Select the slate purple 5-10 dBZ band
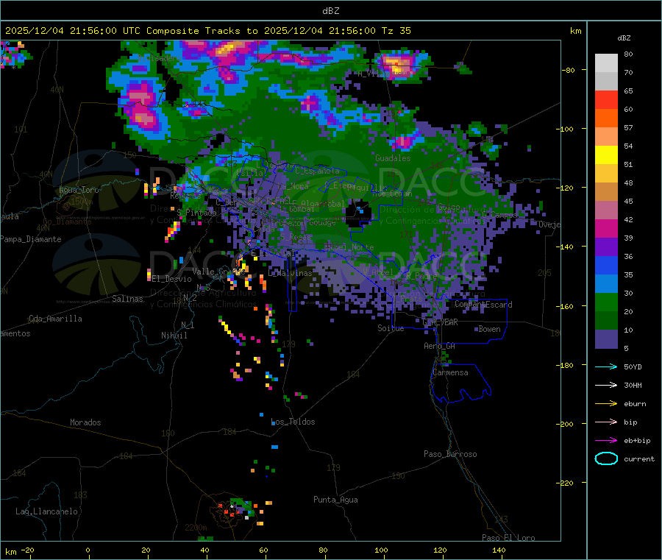The image size is (662, 560). point(606,339)
